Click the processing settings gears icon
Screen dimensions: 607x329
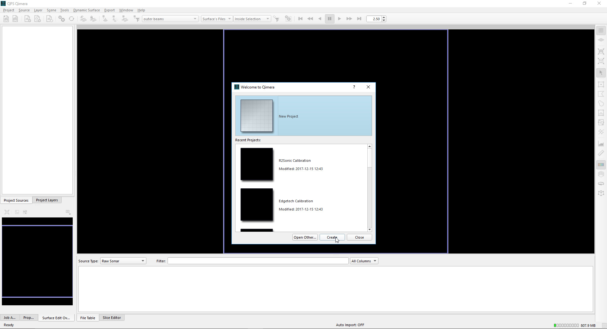(62, 19)
